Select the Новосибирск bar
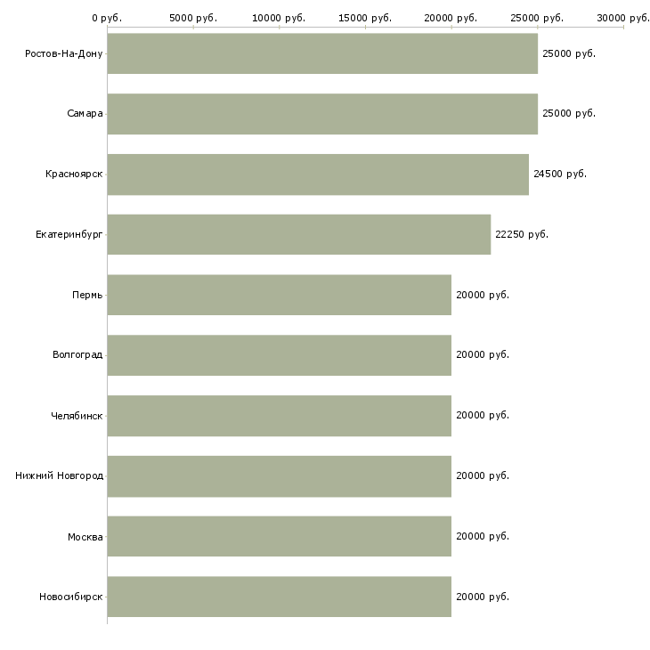Screen dimensions: 650x650 pos(280,597)
